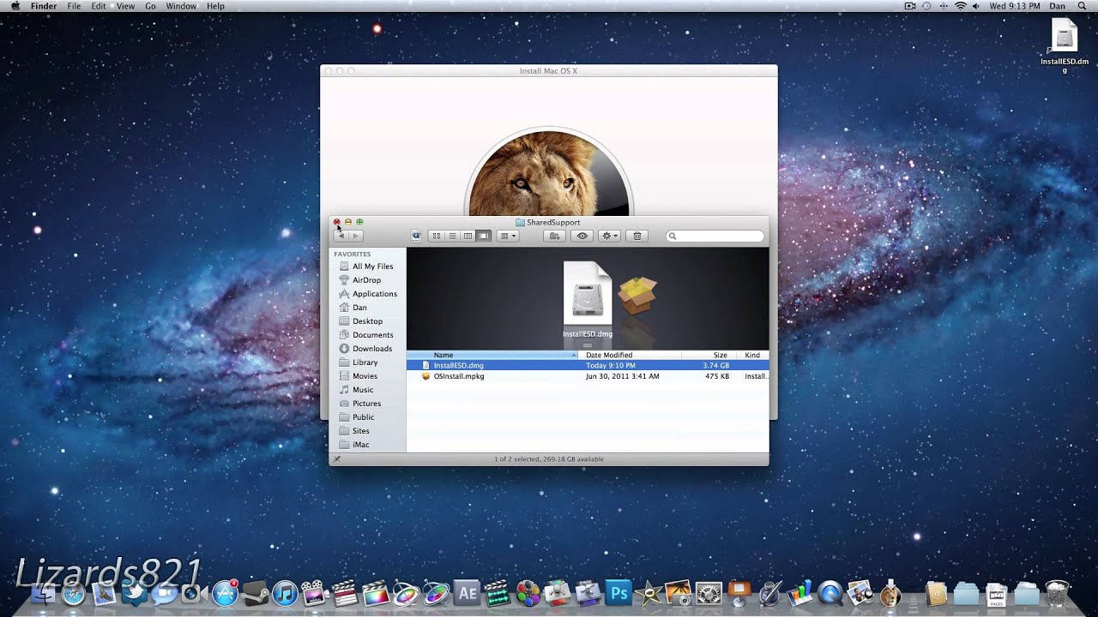Open Pictures in sidebar
Image resolution: width=1098 pixels, height=617 pixels.
click(359, 404)
